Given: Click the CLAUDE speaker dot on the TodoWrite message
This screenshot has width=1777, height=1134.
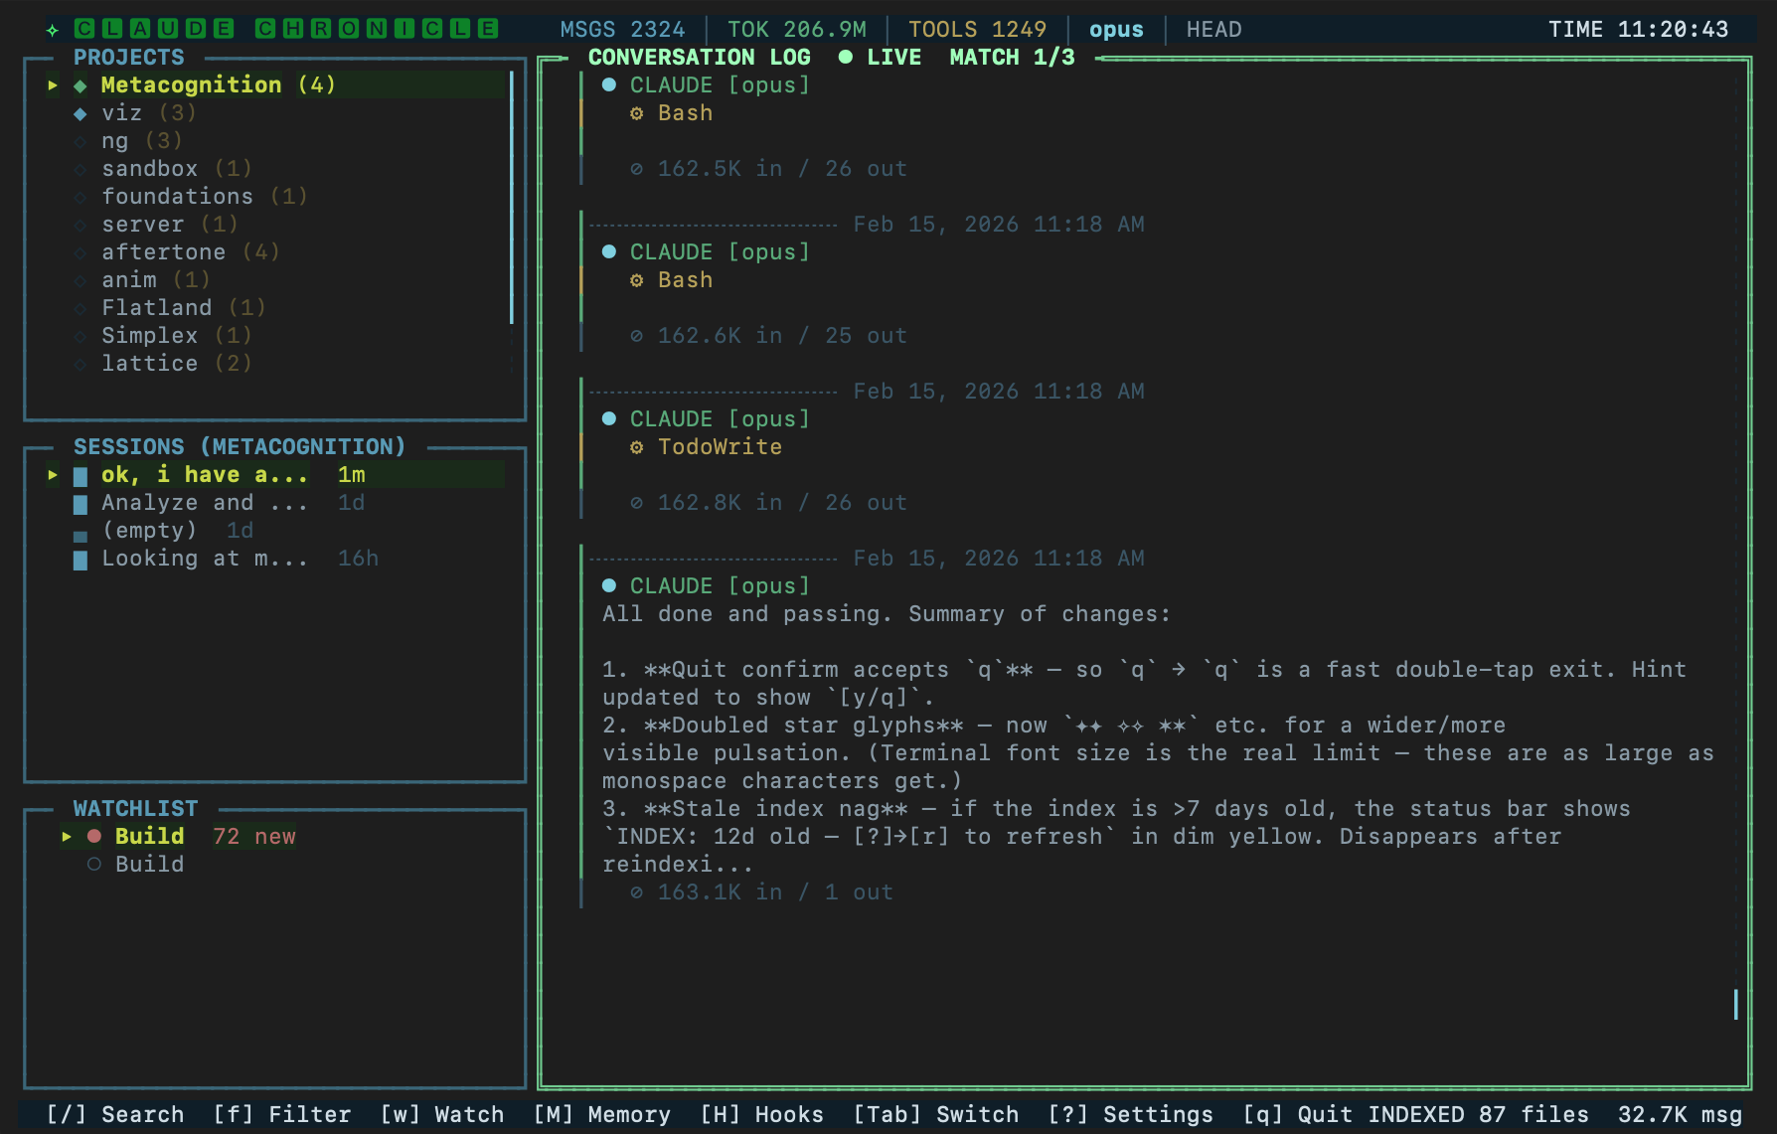Looking at the screenshot, I should (608, 418).
